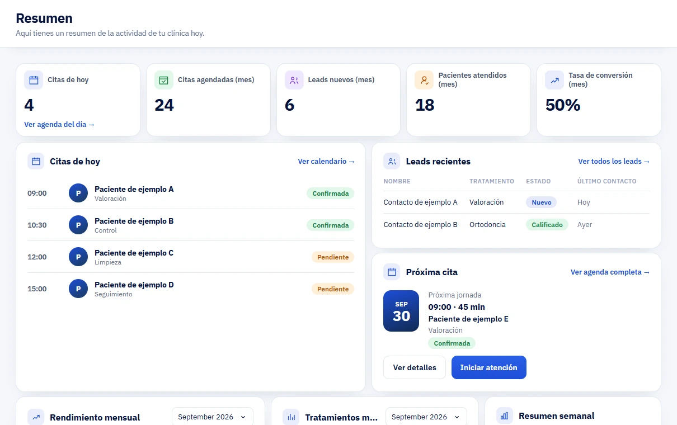Viewport: 677px width, 425px height.
Task: Click the 18 patients attended value
Action: (x=425, y=105)
